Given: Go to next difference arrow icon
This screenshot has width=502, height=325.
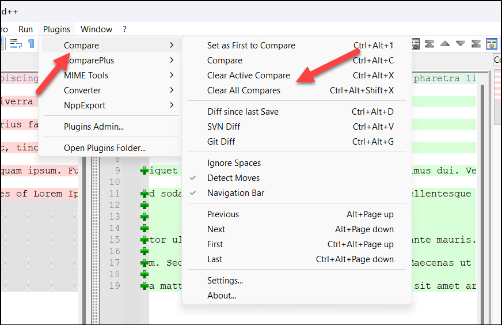Looking at the screenshot, I should (x=461, y=44).
